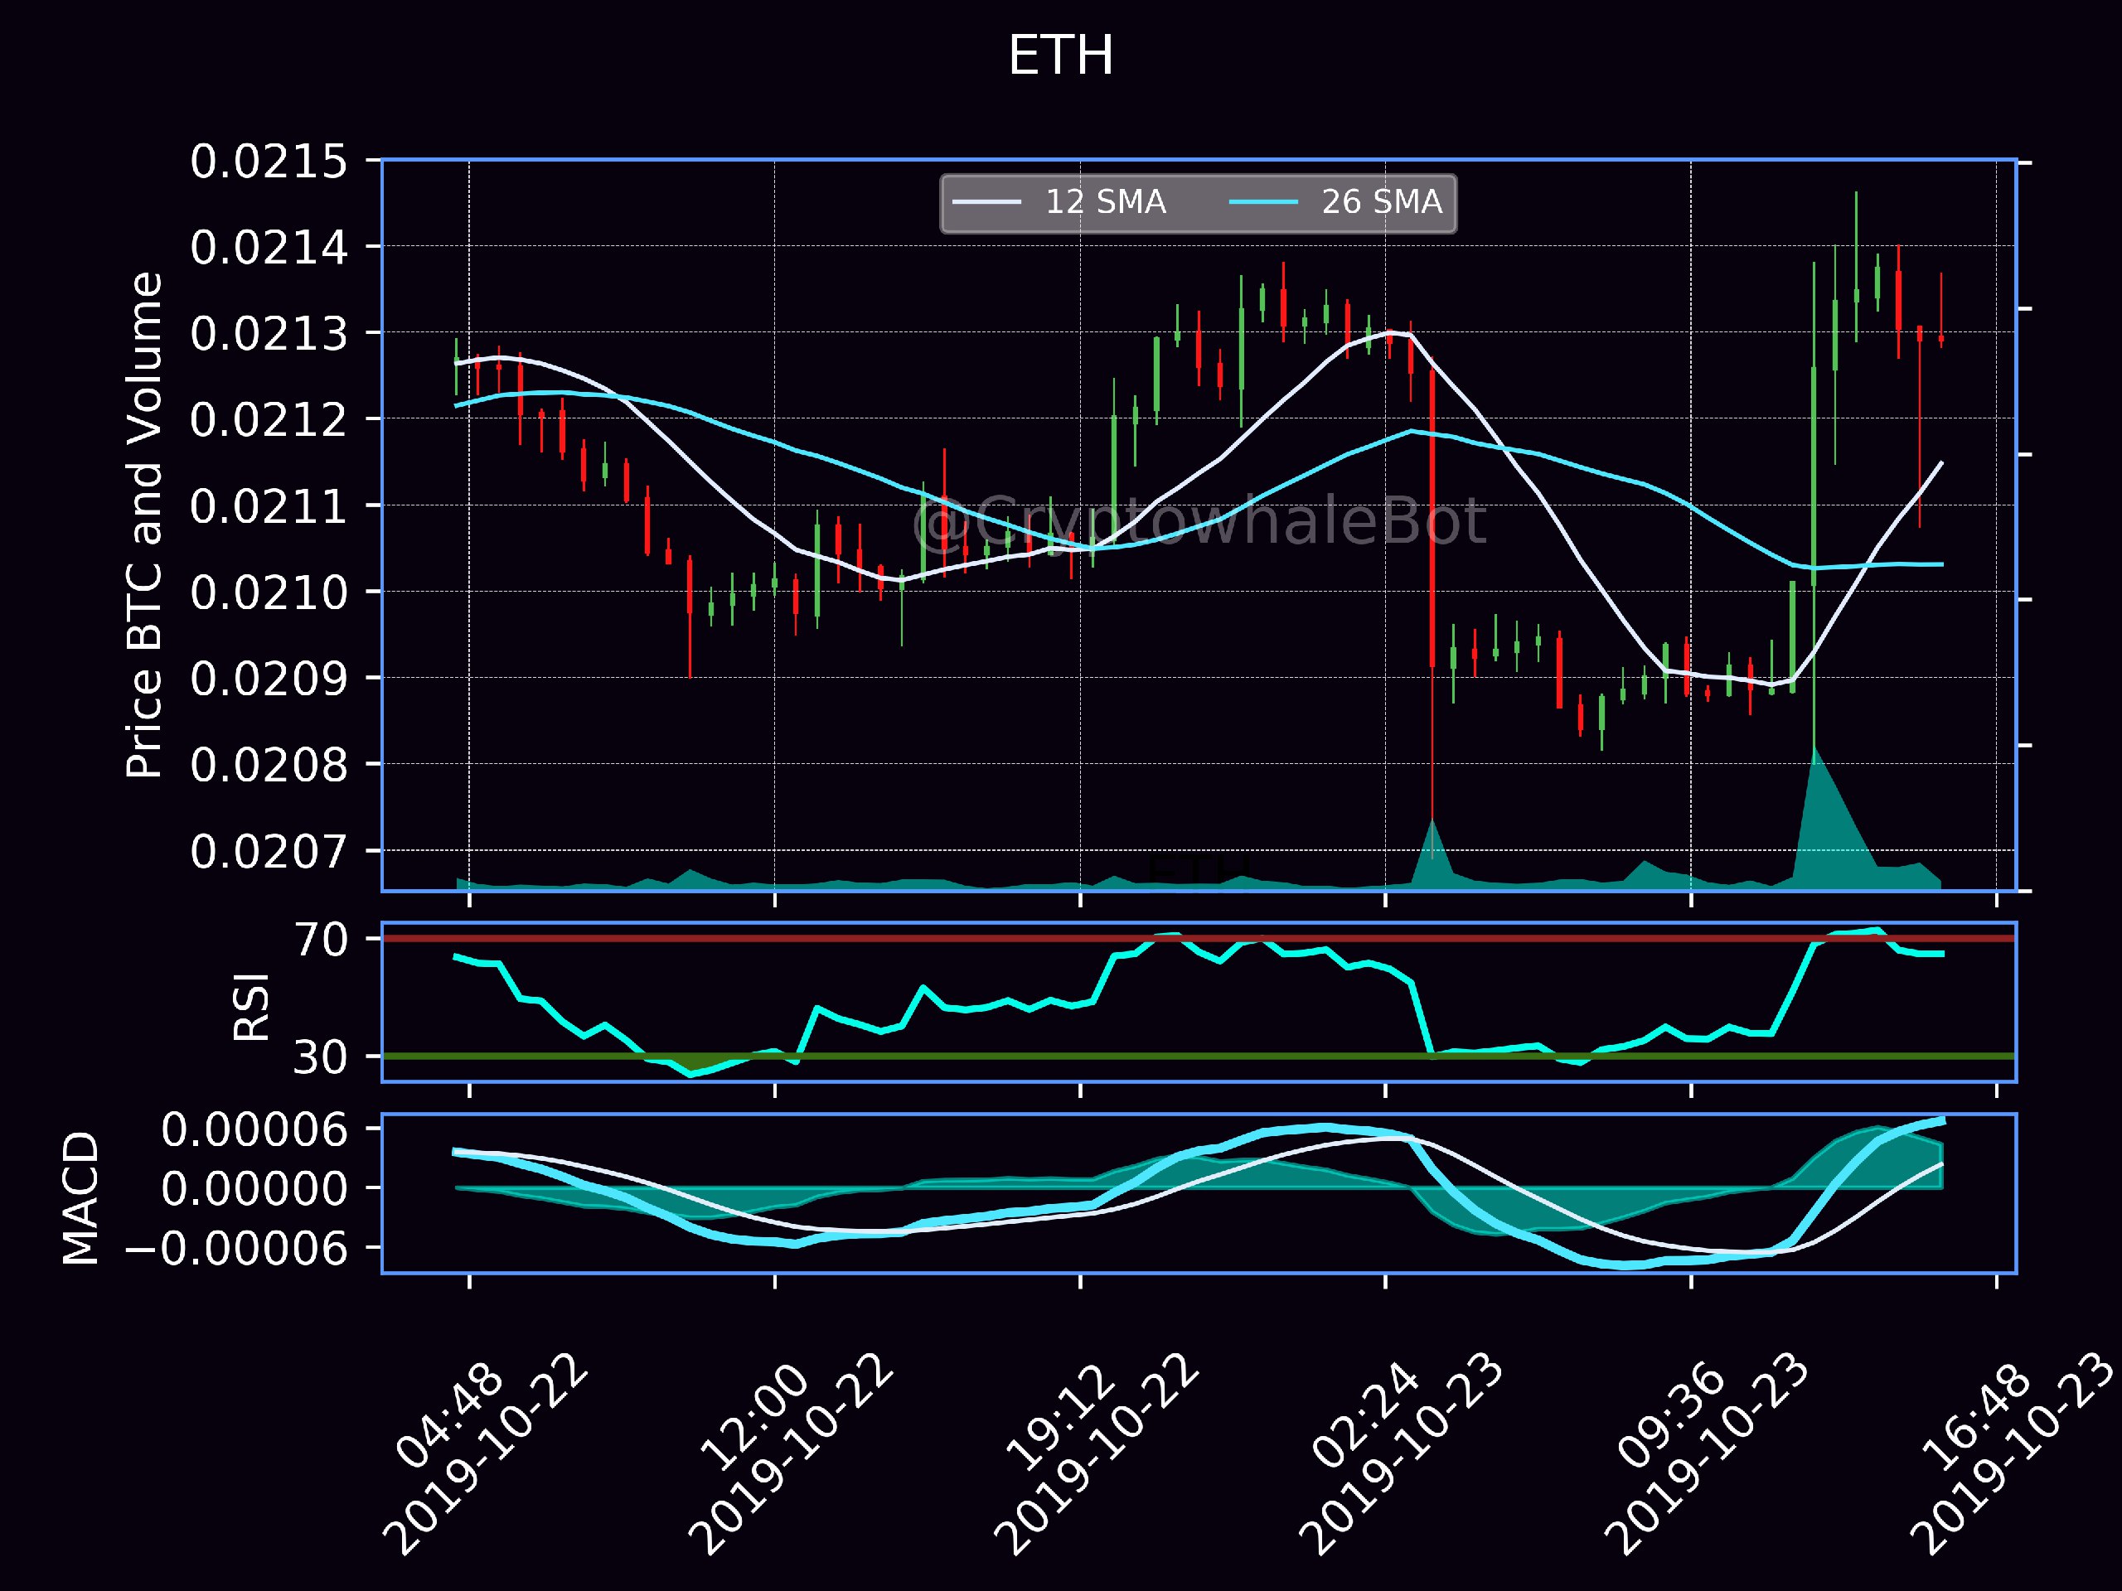
Task: Click the 0.0212 price axis label
Action: 269,420
